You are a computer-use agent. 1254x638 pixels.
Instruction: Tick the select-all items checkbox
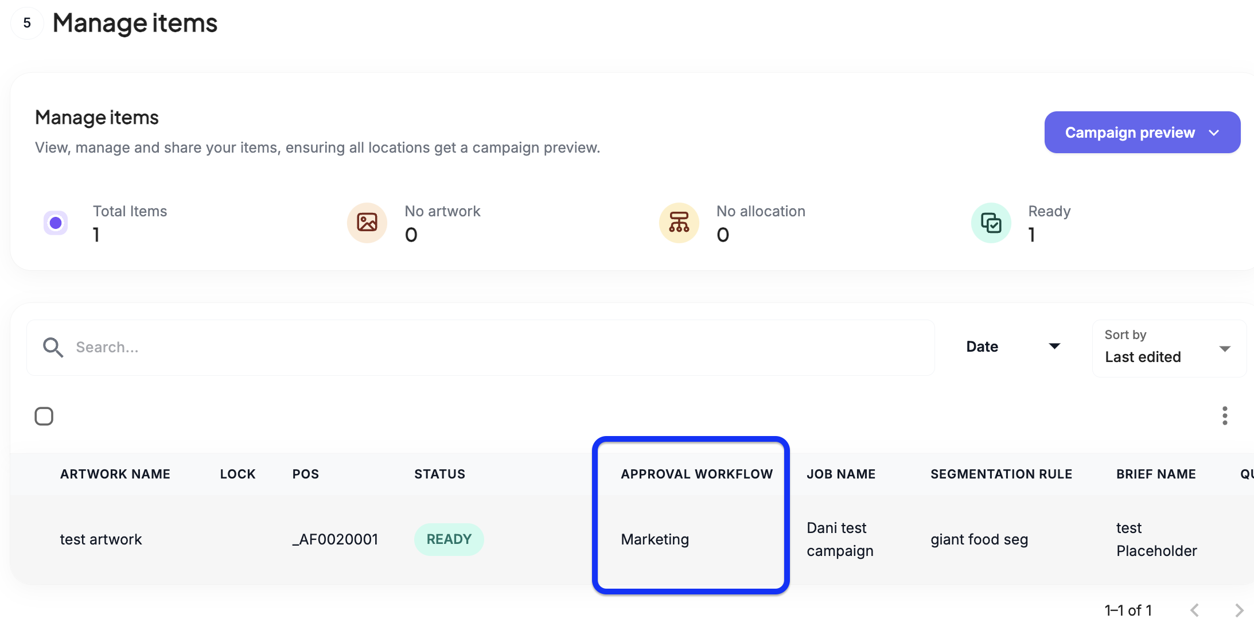(x=44, y=416)
